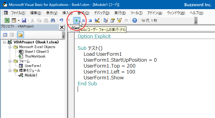Open Find with the binoculars icon
Image resolution: width=215 pixels, height=118 pixels.
pos(53,21)
